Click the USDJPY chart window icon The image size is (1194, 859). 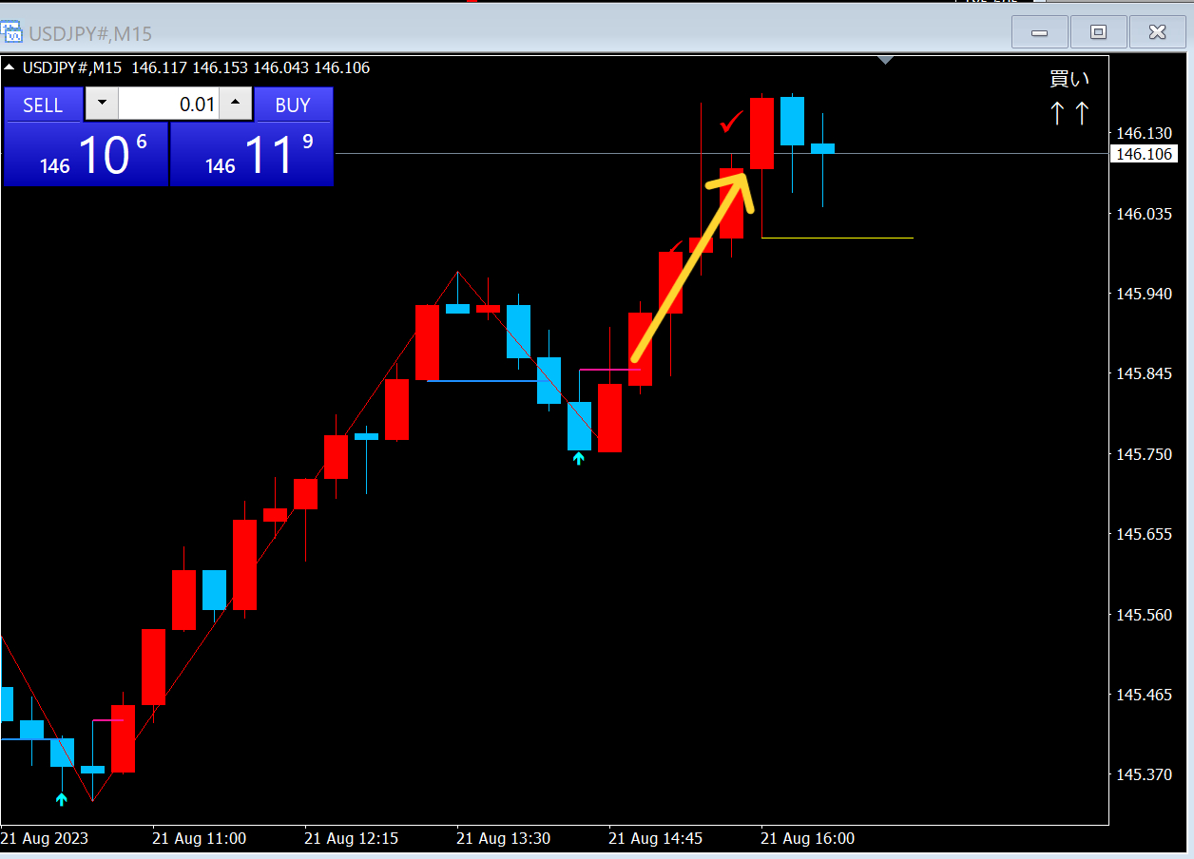pos(12,32)
